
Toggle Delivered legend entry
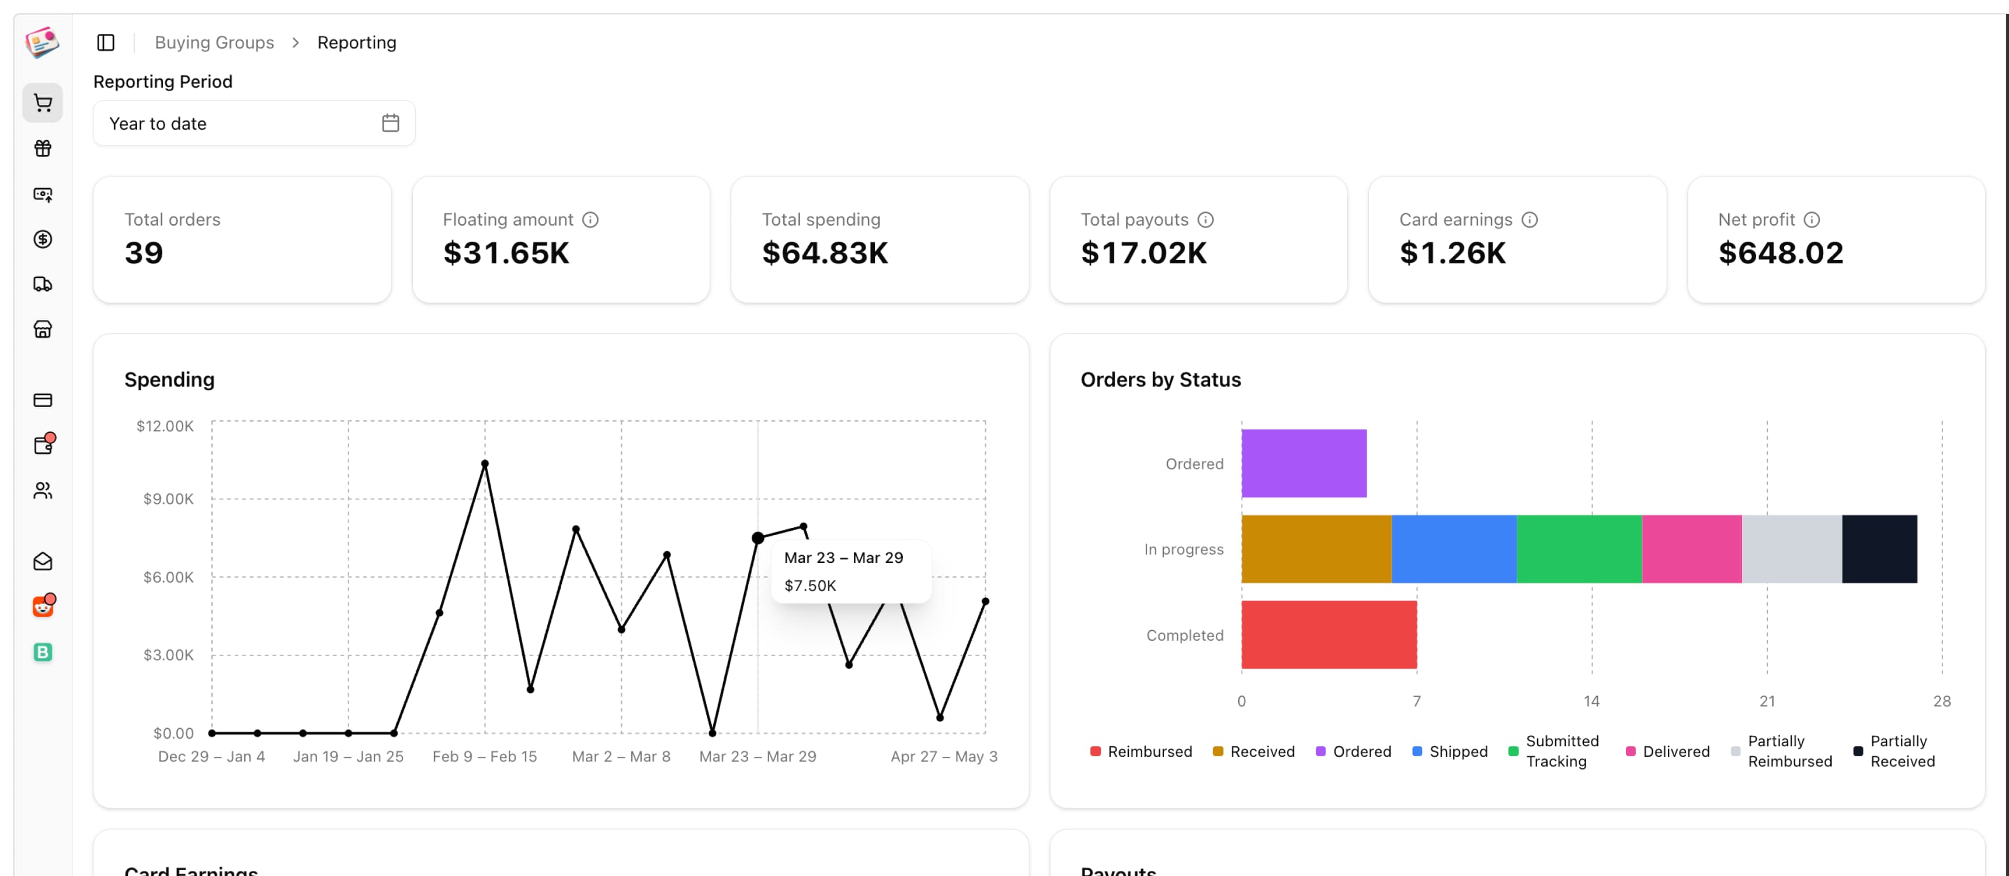pyautogui.click(x=1667, y=751)
